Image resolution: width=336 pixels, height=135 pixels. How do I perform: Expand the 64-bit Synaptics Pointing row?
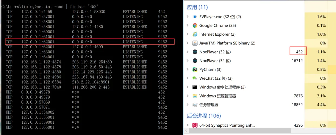(188, 125)
